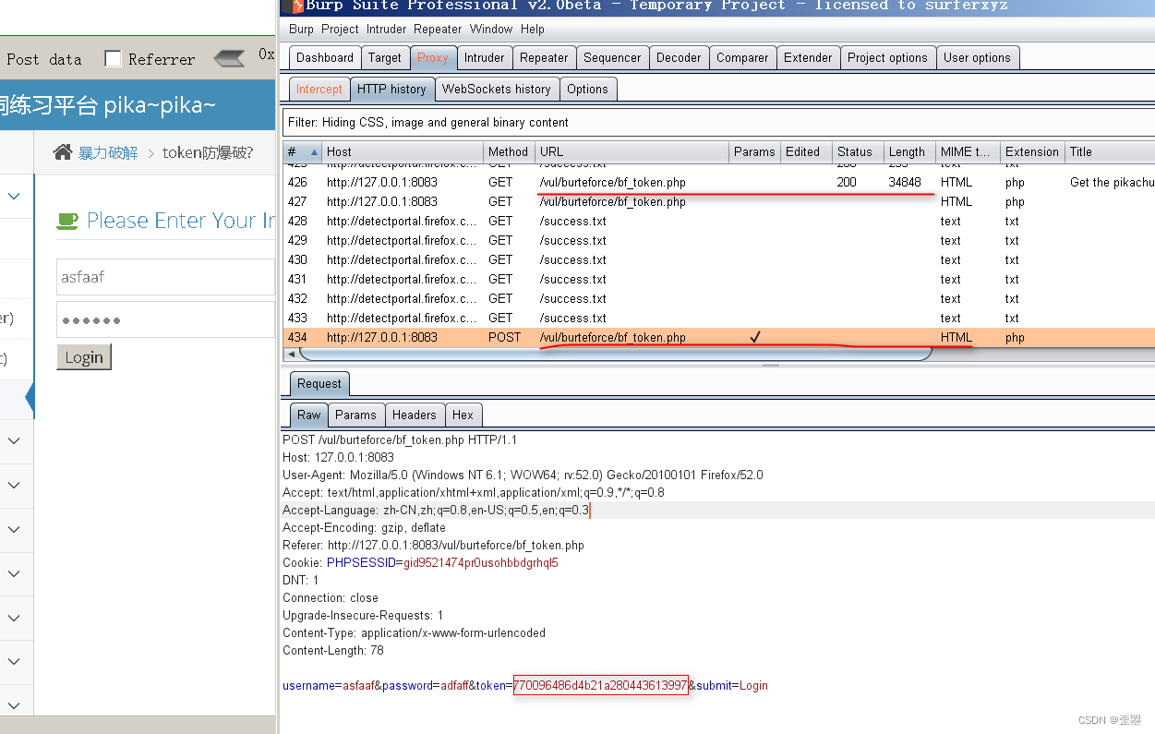Open the Repeater menu in menu bar
The height and width of the screenshot is (734, 1155).
pyautogui.click(x=438, y=29)
